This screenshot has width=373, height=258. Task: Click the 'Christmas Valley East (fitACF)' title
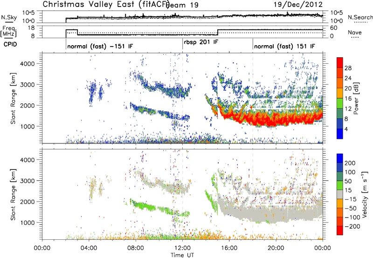106,4
